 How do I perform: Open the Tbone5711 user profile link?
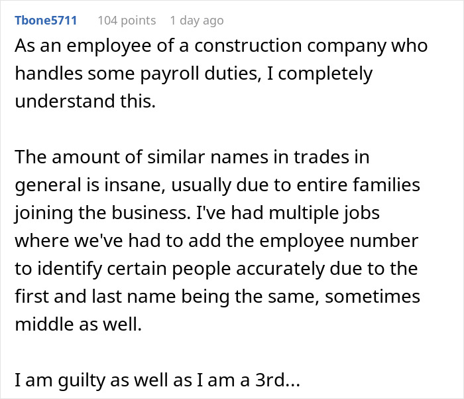pos(45,21)
